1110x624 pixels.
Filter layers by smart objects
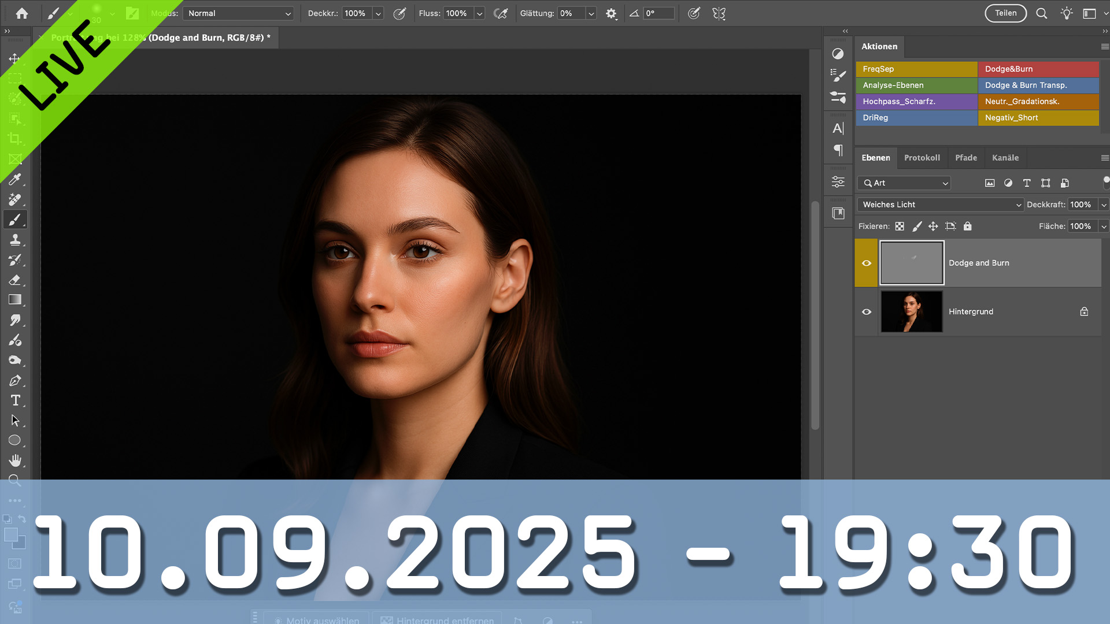point(1064,183)
